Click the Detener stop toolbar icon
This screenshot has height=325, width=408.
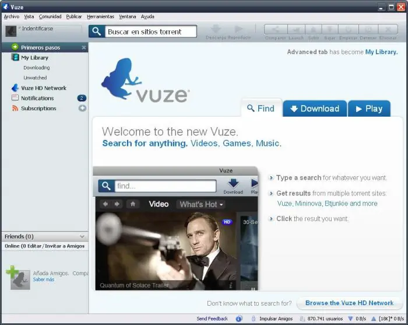tap(368, 29)
